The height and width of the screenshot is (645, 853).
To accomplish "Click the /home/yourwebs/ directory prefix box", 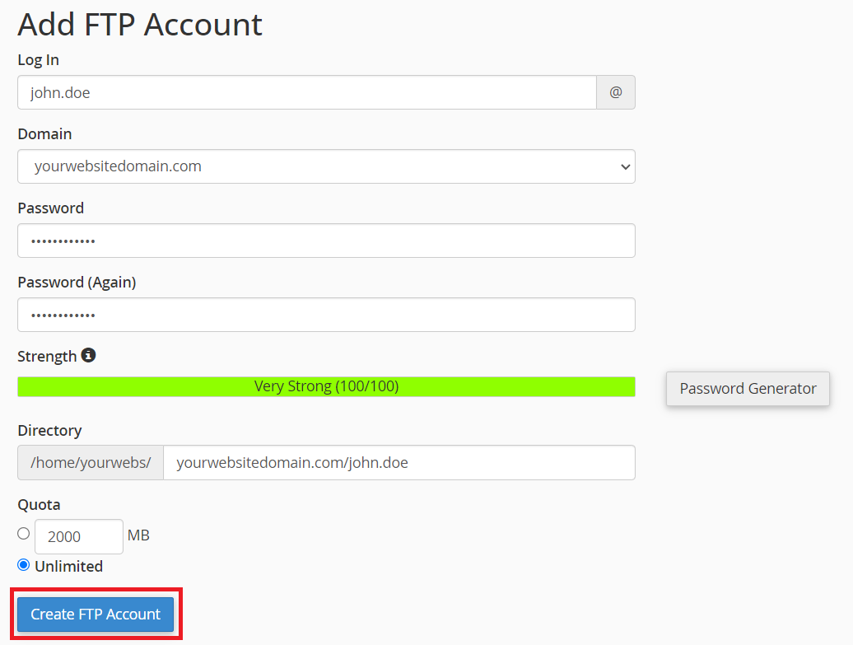I will (x=90, y=462).
